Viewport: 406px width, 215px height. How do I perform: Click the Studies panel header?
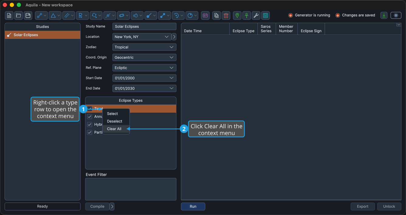coord(43,27)
